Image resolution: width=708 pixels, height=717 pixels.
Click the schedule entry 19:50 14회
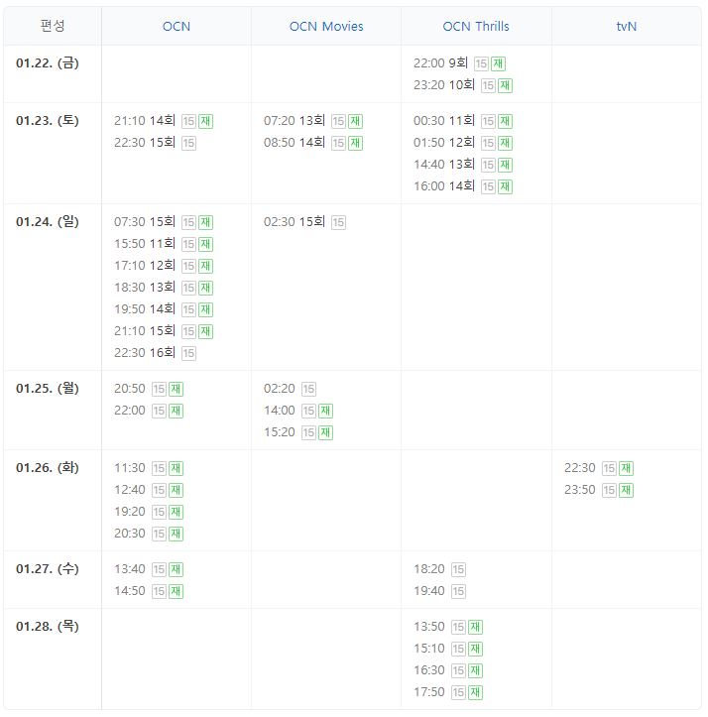(145, 309)
